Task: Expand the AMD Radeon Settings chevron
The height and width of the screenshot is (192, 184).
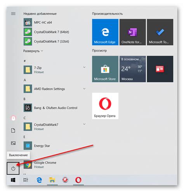Action: coord(84,89)
